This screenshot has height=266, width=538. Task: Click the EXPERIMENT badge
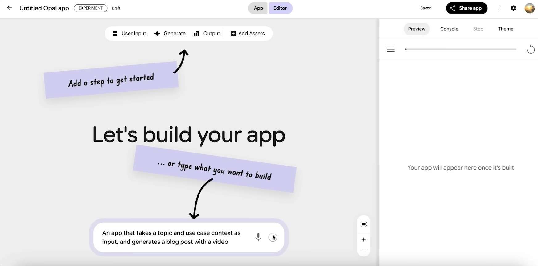(91, 8)
